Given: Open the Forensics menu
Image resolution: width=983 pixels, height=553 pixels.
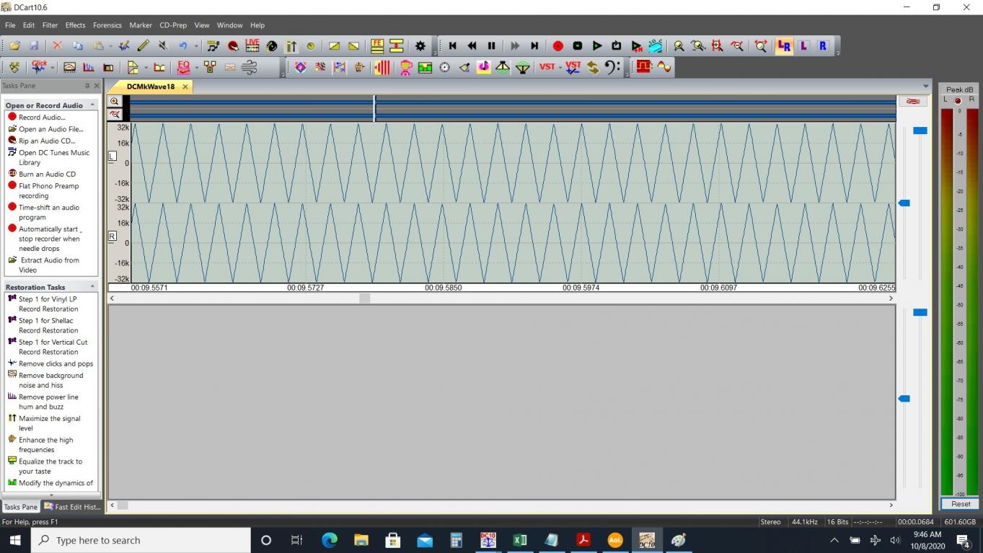Looking at the screenshot, I should pos(107,25).
